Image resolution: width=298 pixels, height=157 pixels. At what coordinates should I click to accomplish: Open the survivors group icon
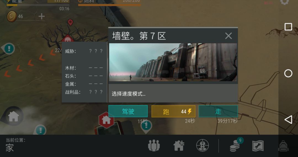154,145
